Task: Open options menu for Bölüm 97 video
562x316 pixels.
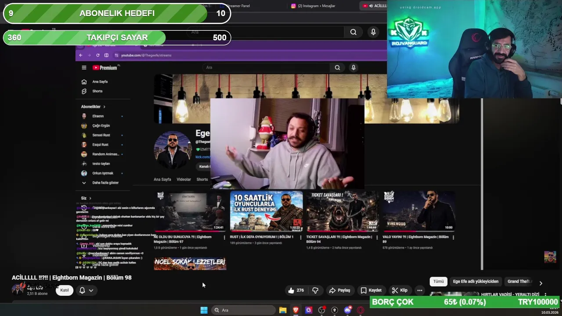Action: 224,237
